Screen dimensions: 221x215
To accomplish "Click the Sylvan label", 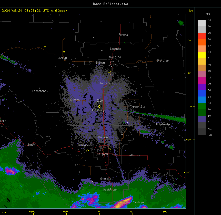I will coord(100,63).
